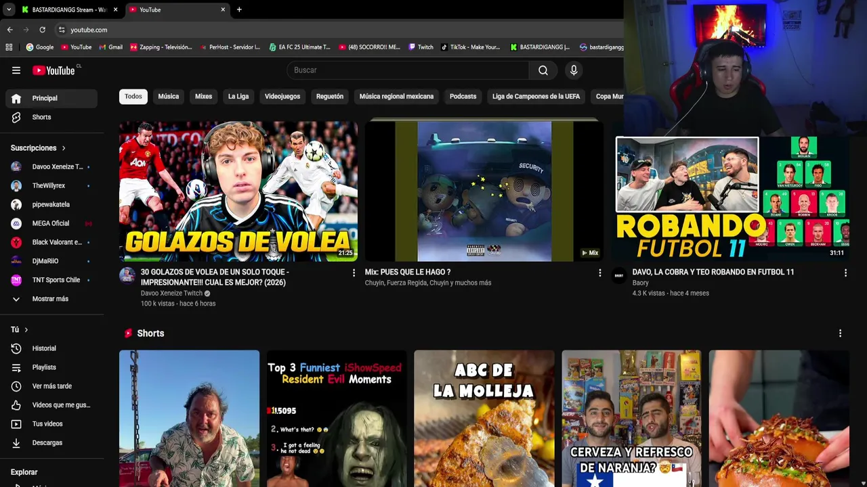Open DjMaRiiO subscription channel
The image size is (867, 487).
click(51, 261)
